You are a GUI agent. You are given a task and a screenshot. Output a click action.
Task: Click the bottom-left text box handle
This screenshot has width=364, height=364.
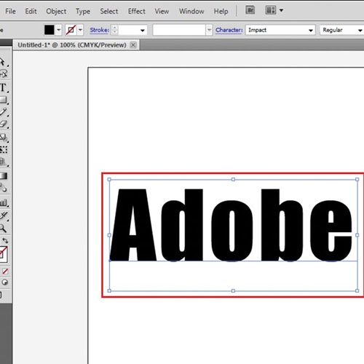[109, 290]
